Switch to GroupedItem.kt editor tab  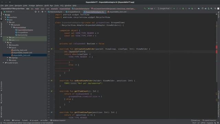(x=73, y=12)
